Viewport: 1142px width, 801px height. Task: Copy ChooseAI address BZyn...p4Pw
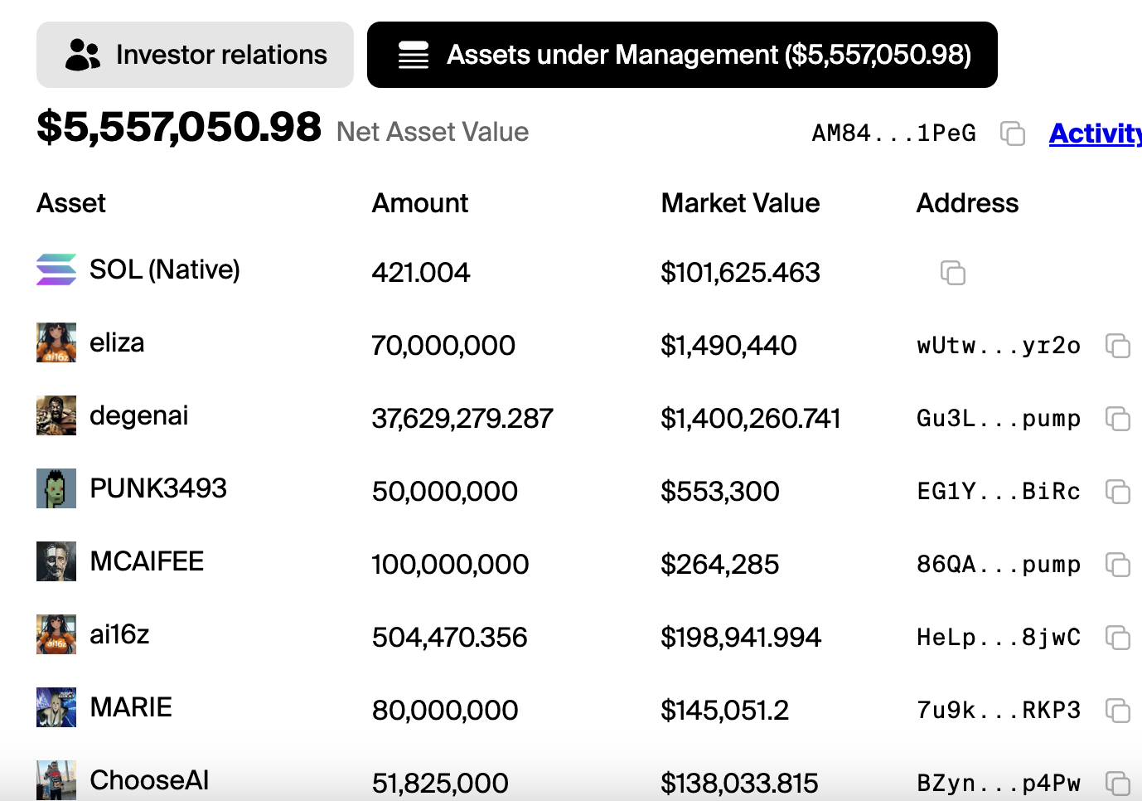[1117, 783]
